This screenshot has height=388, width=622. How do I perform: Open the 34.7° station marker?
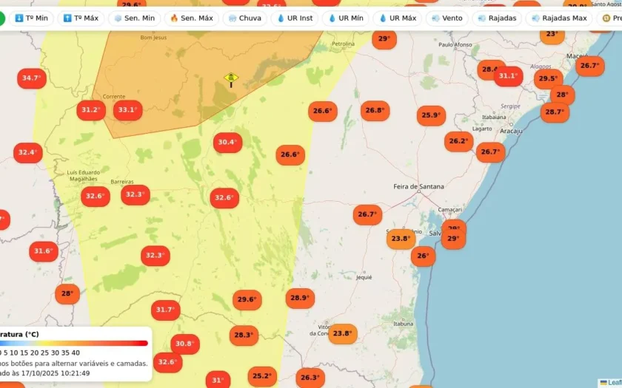(x=32, y=78)
